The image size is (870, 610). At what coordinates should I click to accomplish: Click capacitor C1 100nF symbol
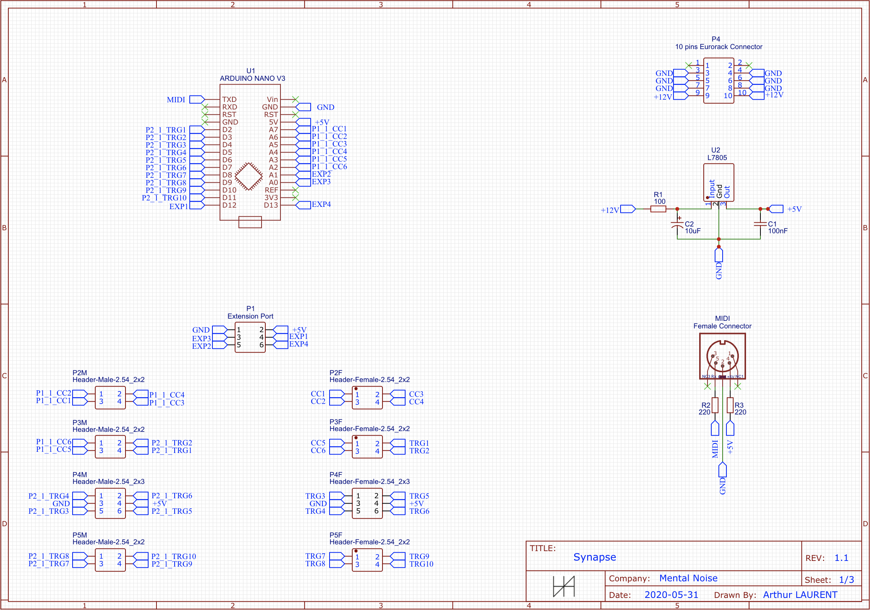[760, 224]
